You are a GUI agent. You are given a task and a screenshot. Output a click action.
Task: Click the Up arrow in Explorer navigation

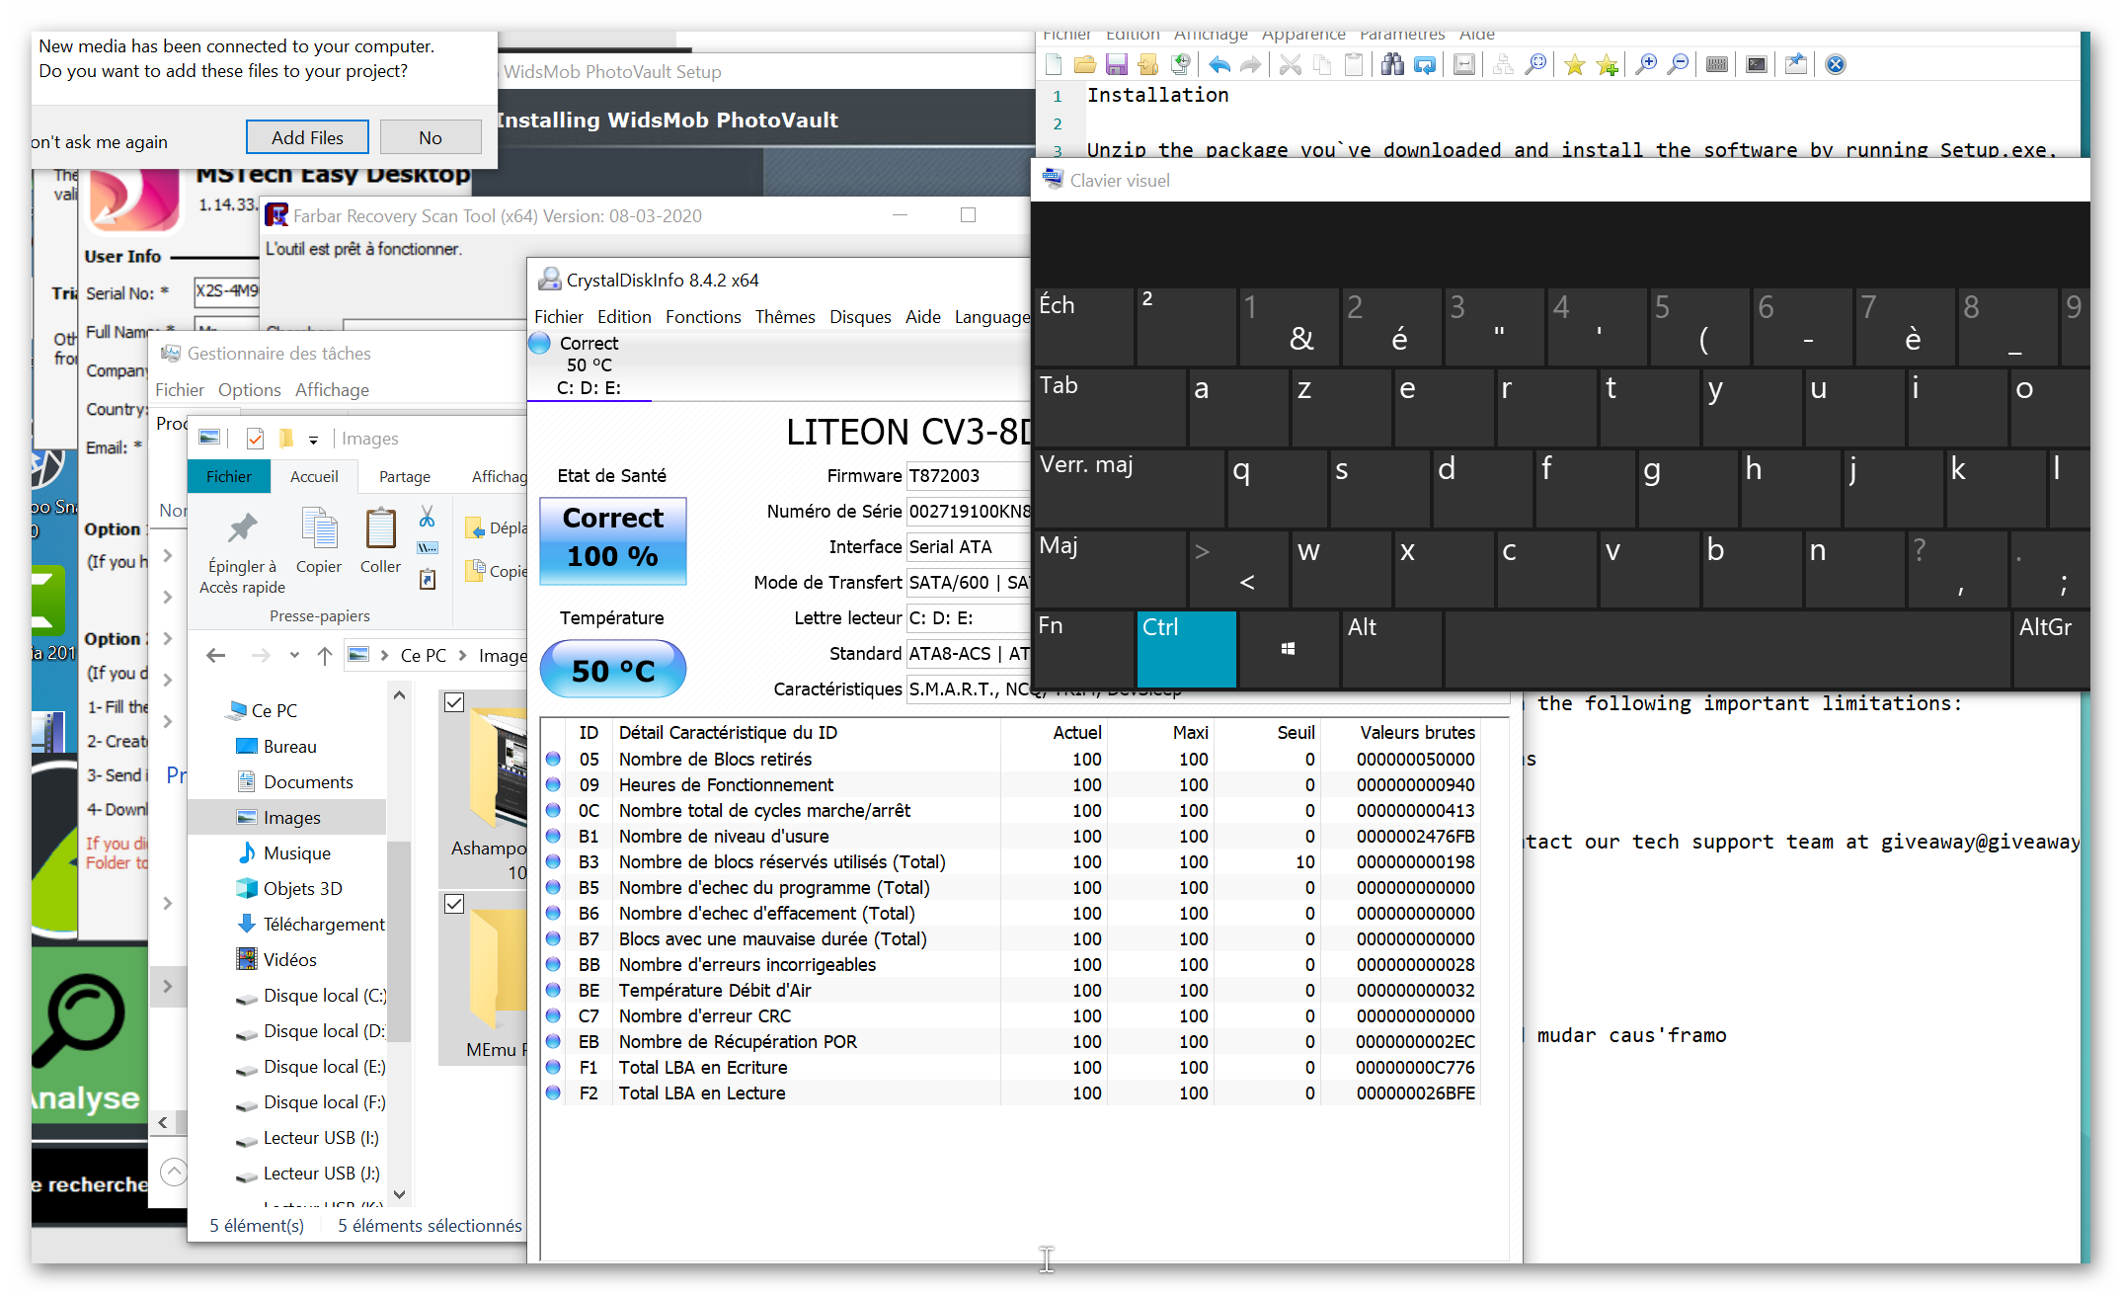click(x=324, y=655)
